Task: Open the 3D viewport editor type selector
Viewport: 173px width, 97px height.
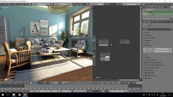Action: 3,83
